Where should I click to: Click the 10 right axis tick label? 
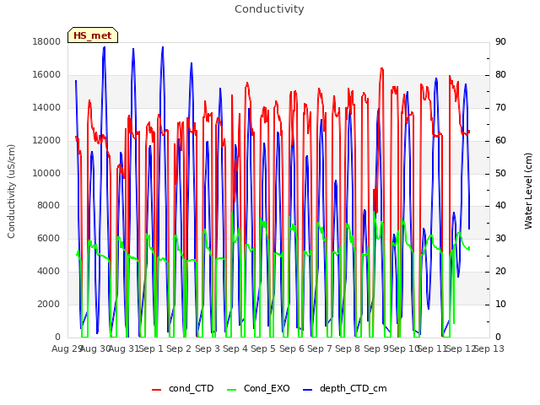pos(500,304)
